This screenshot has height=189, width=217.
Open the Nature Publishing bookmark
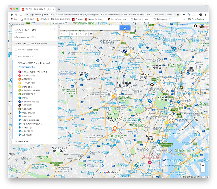point(95,19)
